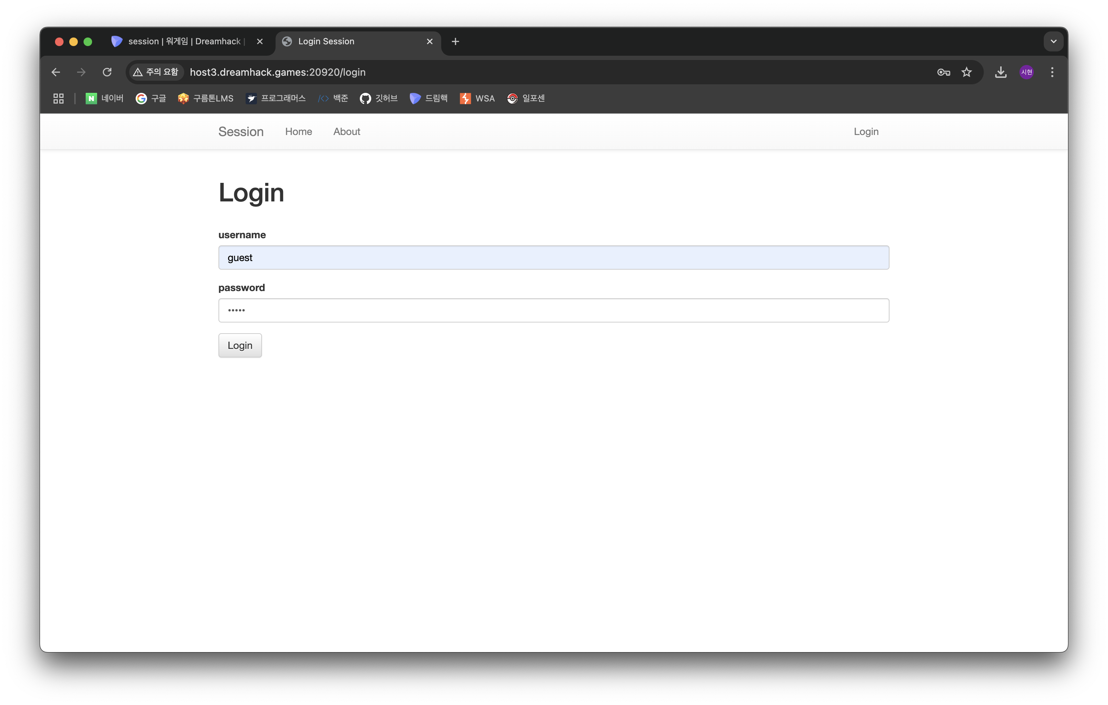1108x705 pixels.
Task: Open a new tab with plus
Action: 455,41
